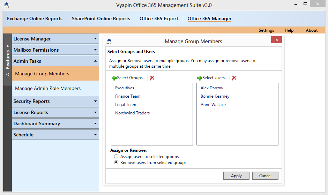Select user Alex Darrow
Viewport: 328px width, 195px height.
tap(212, 88)
